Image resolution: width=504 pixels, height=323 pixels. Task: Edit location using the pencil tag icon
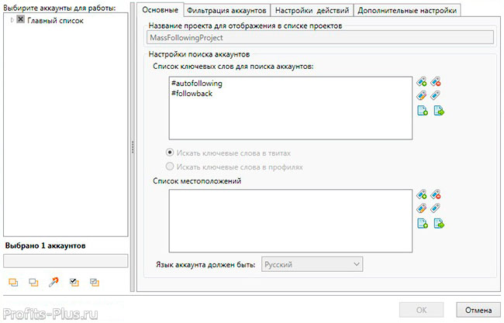(422, 208)
